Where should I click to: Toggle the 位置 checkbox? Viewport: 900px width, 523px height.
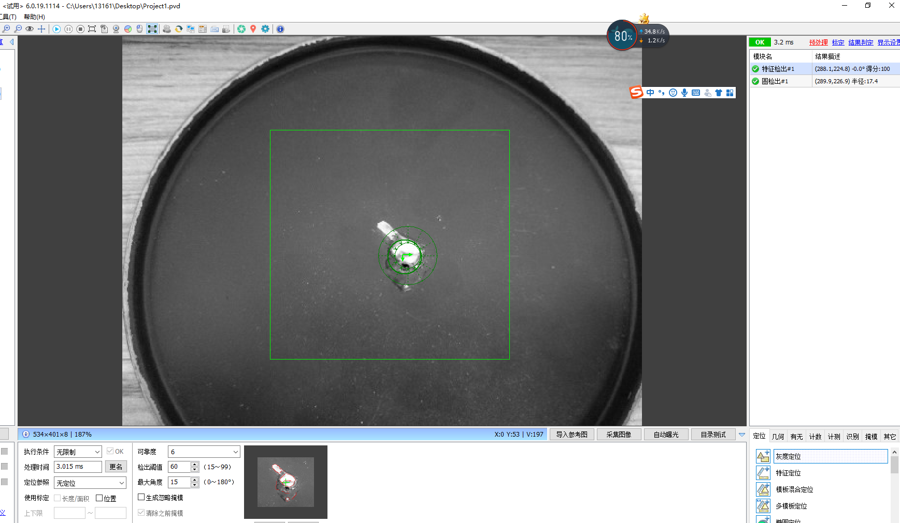(99, 498)
